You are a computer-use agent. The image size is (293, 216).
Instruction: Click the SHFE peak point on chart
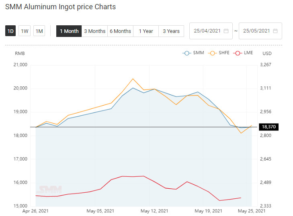point(133,79)
